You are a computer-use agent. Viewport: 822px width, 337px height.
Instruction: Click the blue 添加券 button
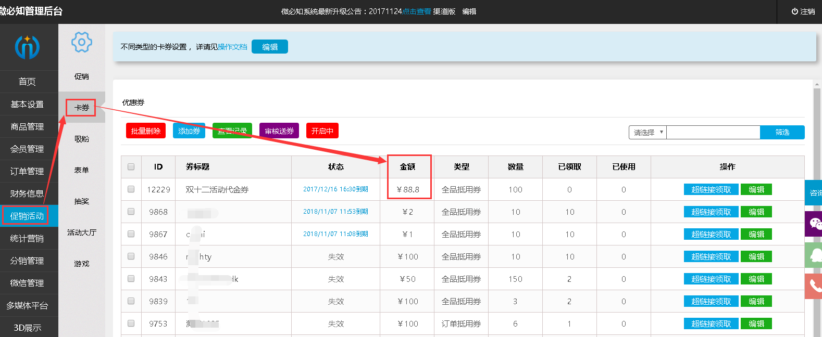pos(189,131)
